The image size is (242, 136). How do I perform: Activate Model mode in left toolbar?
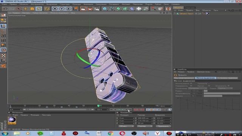3,26
